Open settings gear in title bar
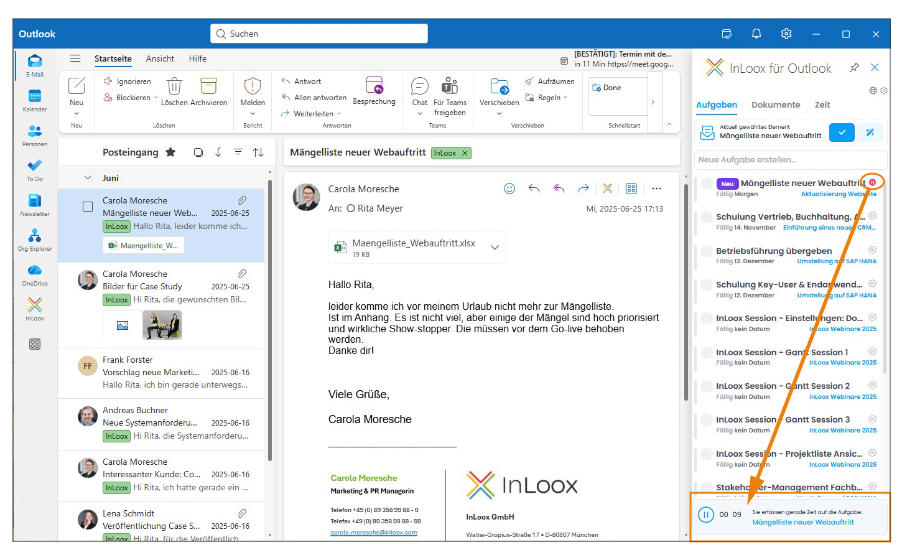Screen dimensions: 902x560 coord(786,34)
